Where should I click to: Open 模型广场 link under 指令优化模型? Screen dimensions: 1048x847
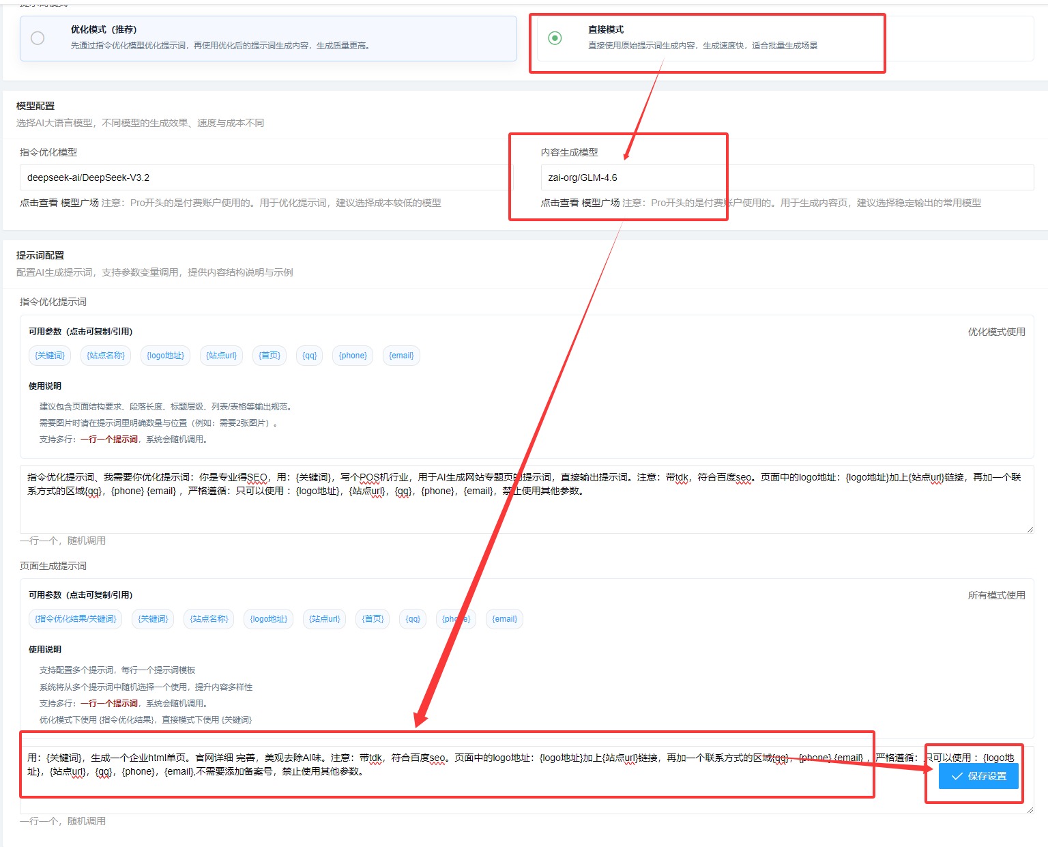(80, 203)
